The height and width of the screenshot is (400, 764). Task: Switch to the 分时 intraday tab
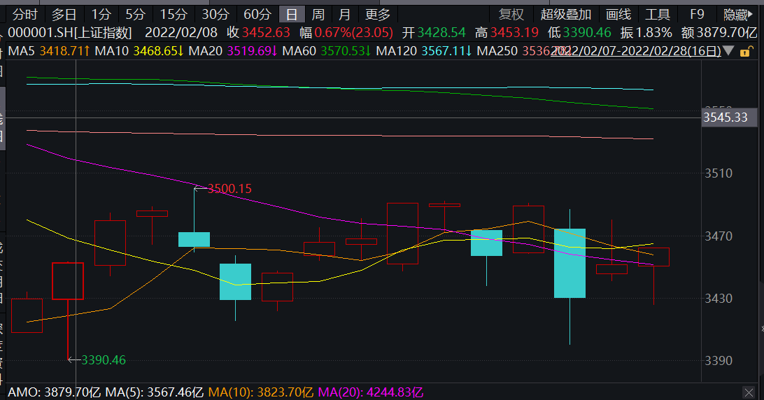[24, 15]
